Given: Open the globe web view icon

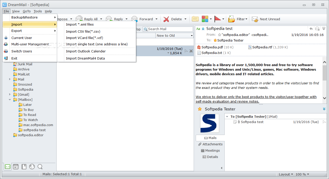Looking at the screenshot, I should coord(32,167).
